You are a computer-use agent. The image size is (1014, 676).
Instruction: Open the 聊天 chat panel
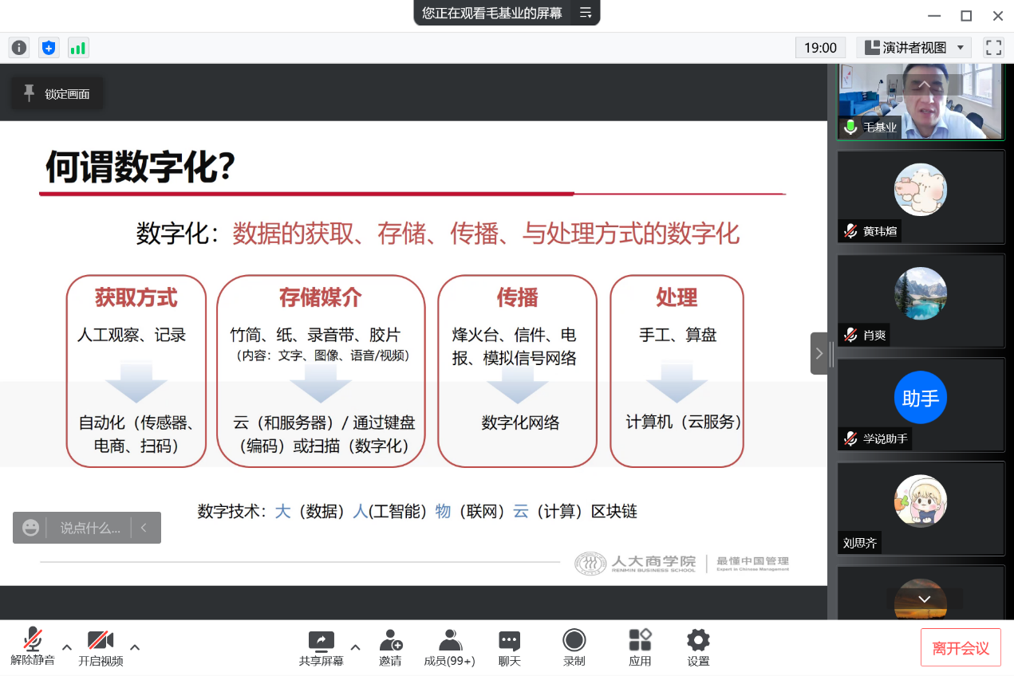coord(508,647)
